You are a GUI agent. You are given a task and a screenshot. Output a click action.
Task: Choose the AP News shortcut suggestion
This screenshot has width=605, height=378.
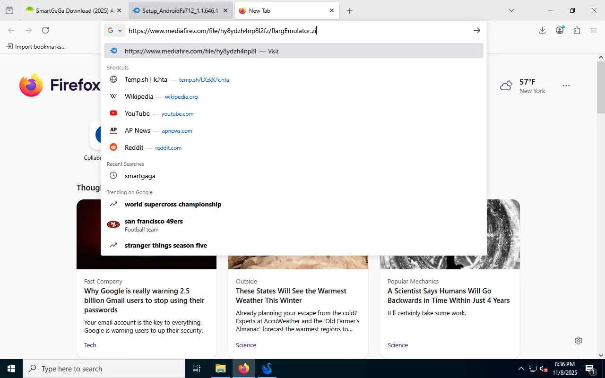294,130
